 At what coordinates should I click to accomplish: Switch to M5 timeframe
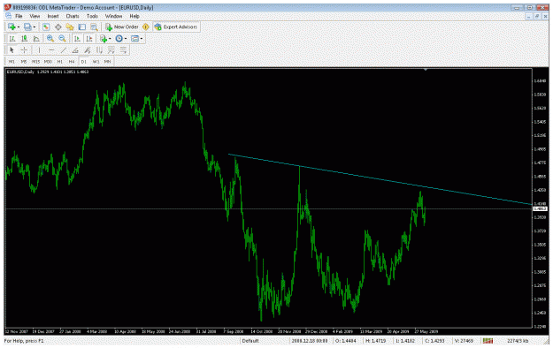pos(24,62)
